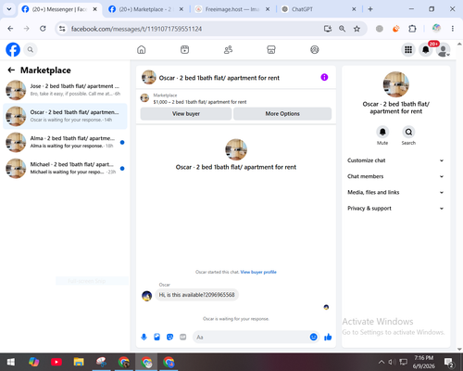Open Jose's apartment conversation
This screenshot has height=371, width=463.
pyautogui.click(x=65, y=90)
